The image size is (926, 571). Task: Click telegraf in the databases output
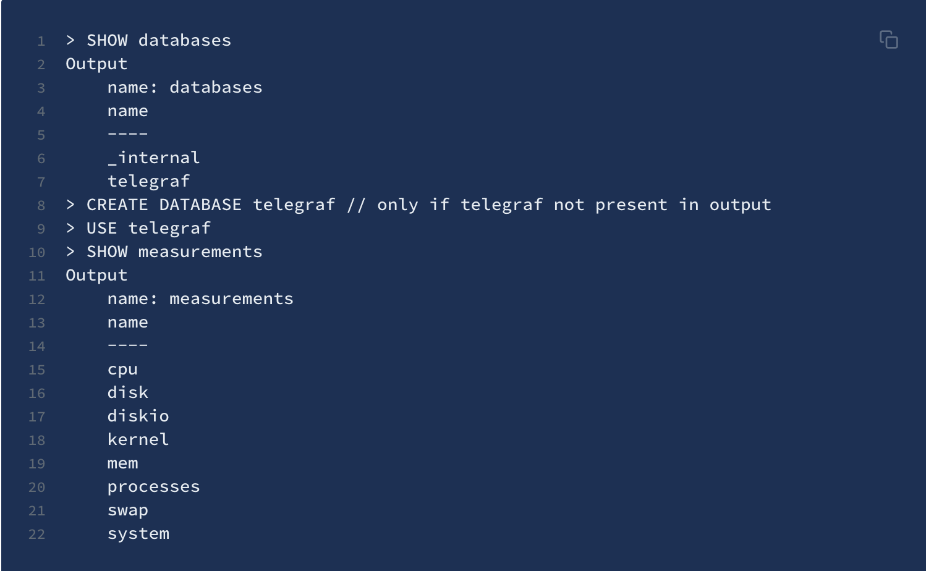pos(148,181)
